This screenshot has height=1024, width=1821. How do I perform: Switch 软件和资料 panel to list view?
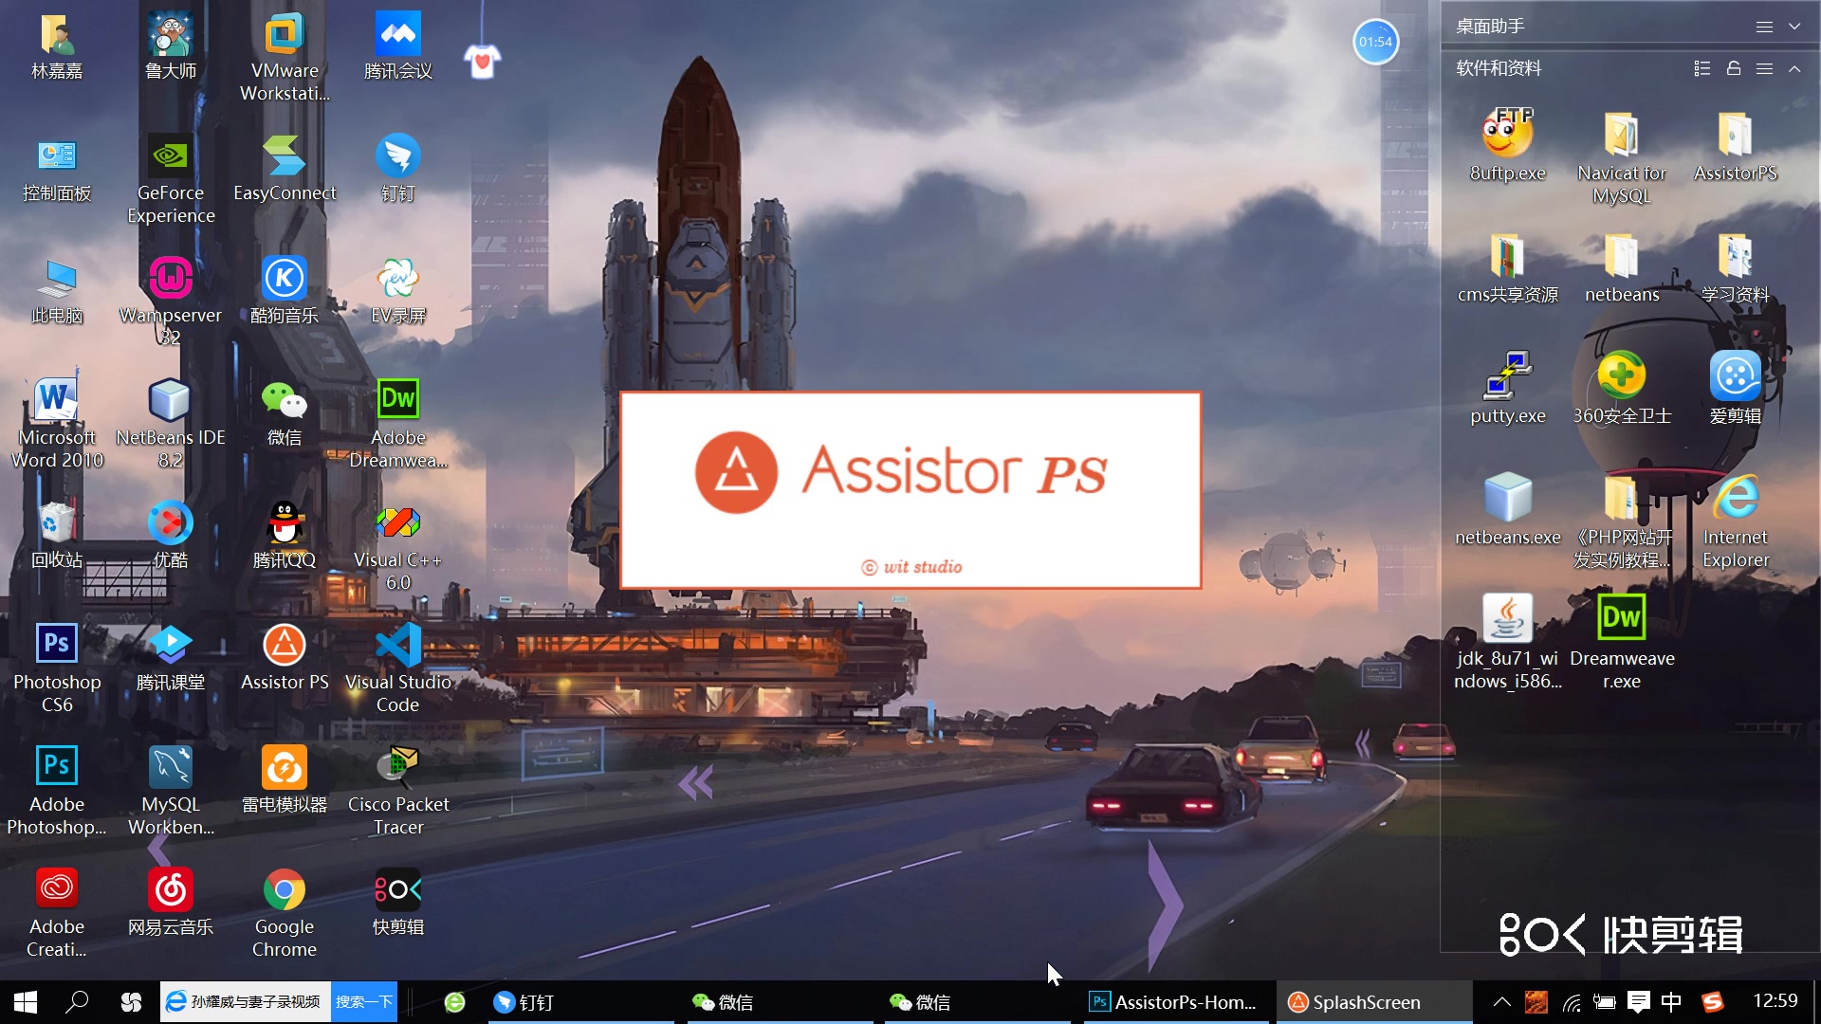pos(1702,68)
